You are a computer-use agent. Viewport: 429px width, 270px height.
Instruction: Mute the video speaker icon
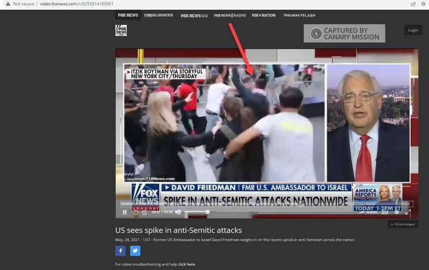click(x=178, y=212)
